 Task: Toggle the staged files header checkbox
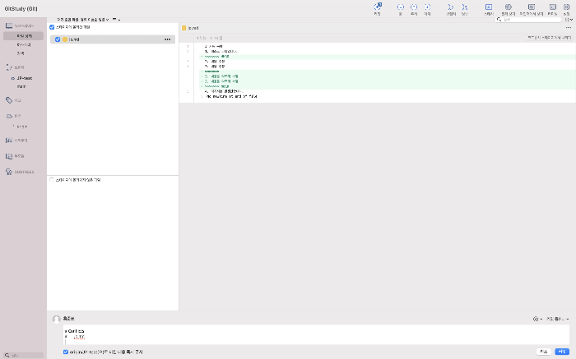[52, 27]
